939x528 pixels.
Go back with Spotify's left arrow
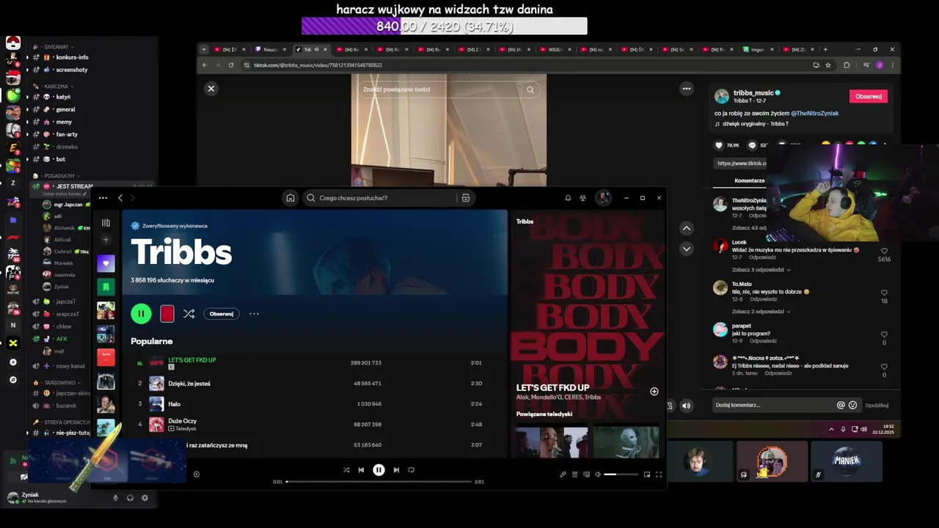120,198
